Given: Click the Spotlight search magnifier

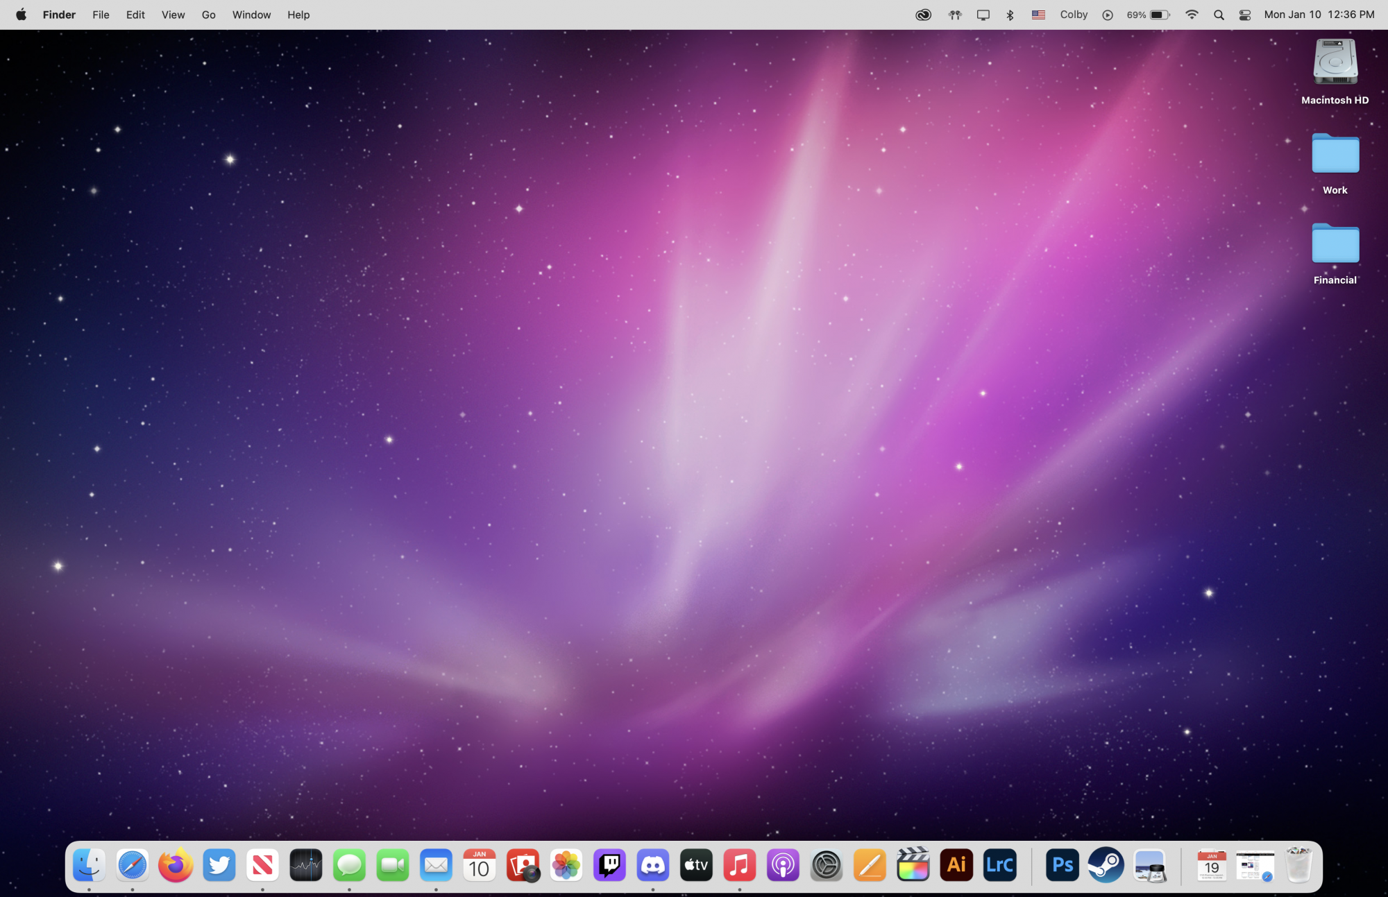Looking at the screenshot, I should point(1219,15).
